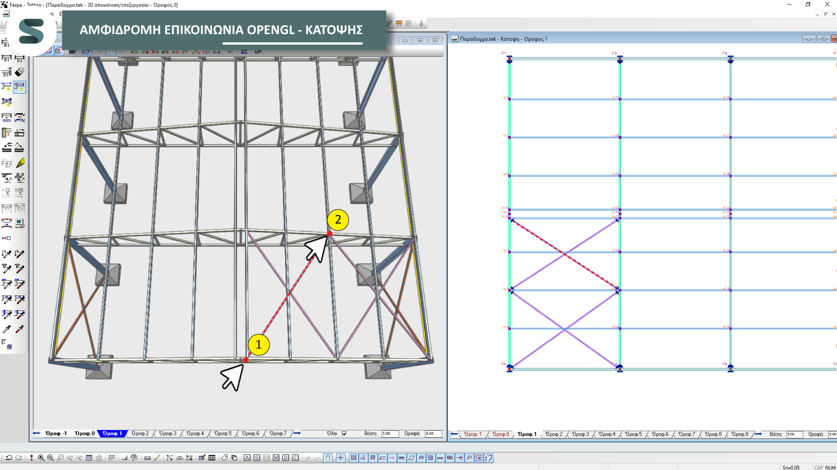Click the eyedropper icon in left toolbar
This screenshot has width=837, height=470.
click(x=7, y=330)
